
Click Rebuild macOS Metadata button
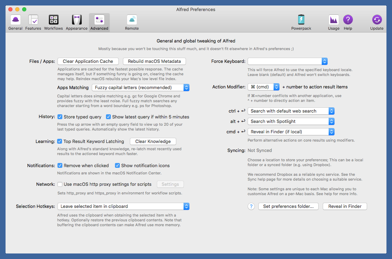click(154, 61)
